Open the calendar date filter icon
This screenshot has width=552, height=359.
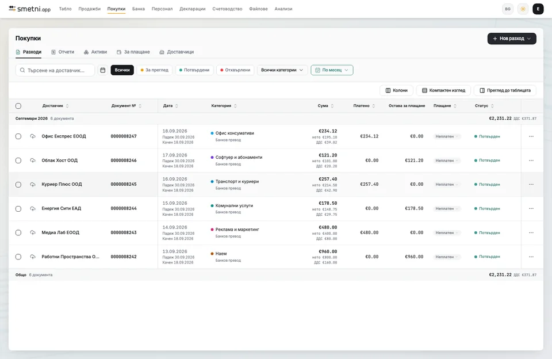(103, 70)
